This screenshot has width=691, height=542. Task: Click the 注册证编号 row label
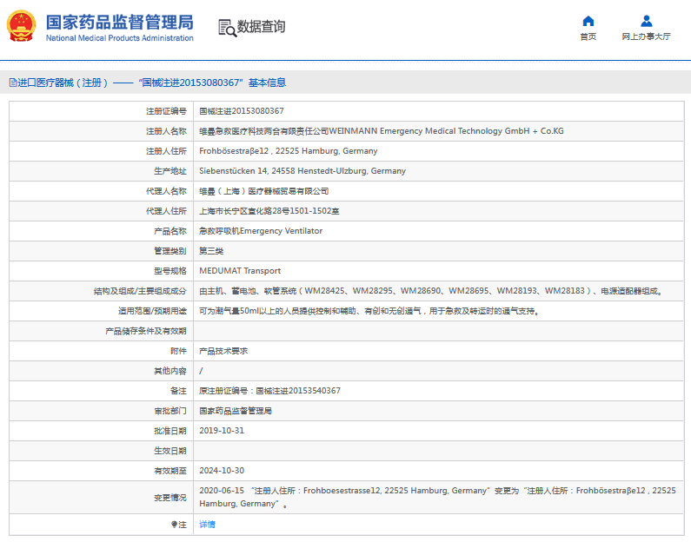tap(166, 111)
